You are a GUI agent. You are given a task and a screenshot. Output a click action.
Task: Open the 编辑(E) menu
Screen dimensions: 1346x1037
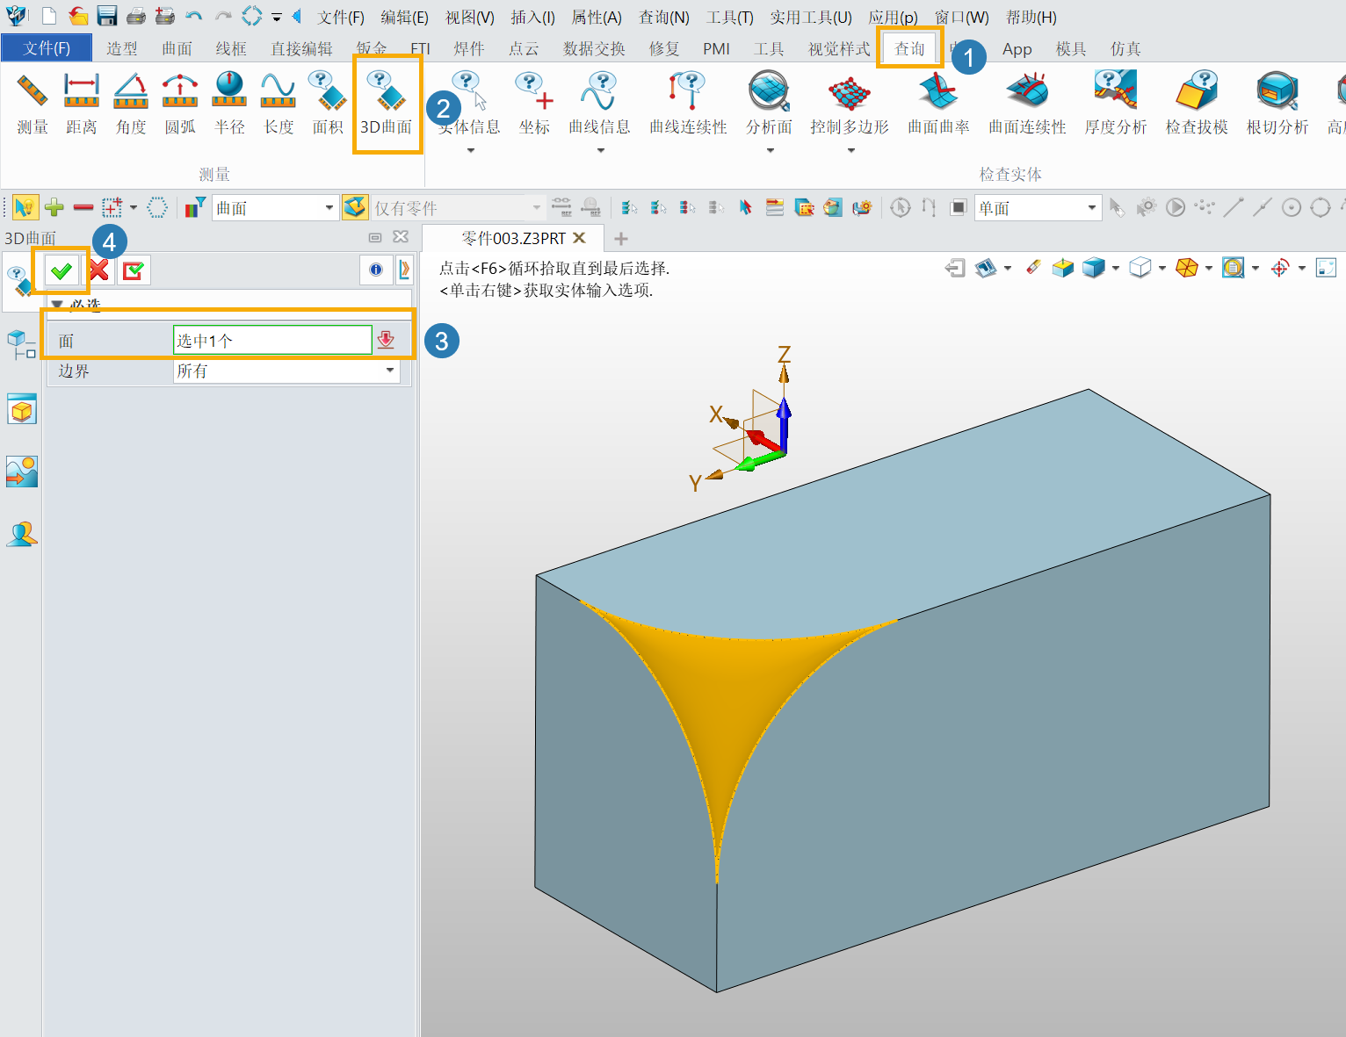tap(404, 17)
